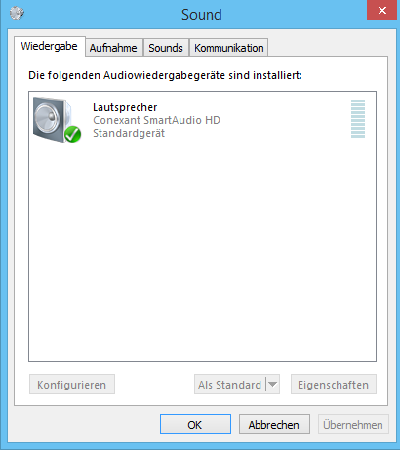Click the green checkmark default device badge

coord(72,134)
